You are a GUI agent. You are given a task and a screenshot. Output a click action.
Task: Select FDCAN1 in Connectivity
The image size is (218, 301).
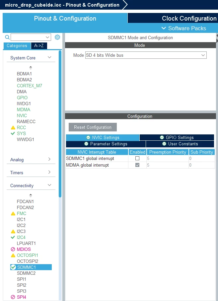25,201
